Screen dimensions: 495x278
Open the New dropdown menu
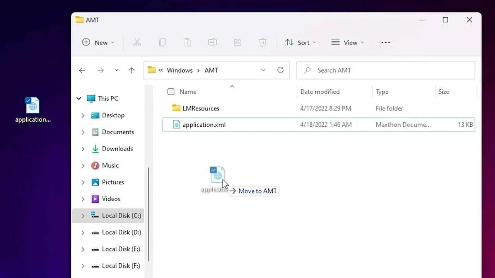coord(98,42)
